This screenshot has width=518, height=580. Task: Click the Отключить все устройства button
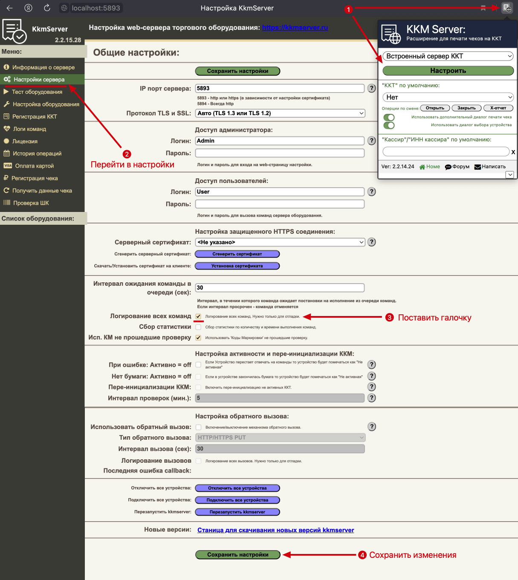click(x=237, y=488)
